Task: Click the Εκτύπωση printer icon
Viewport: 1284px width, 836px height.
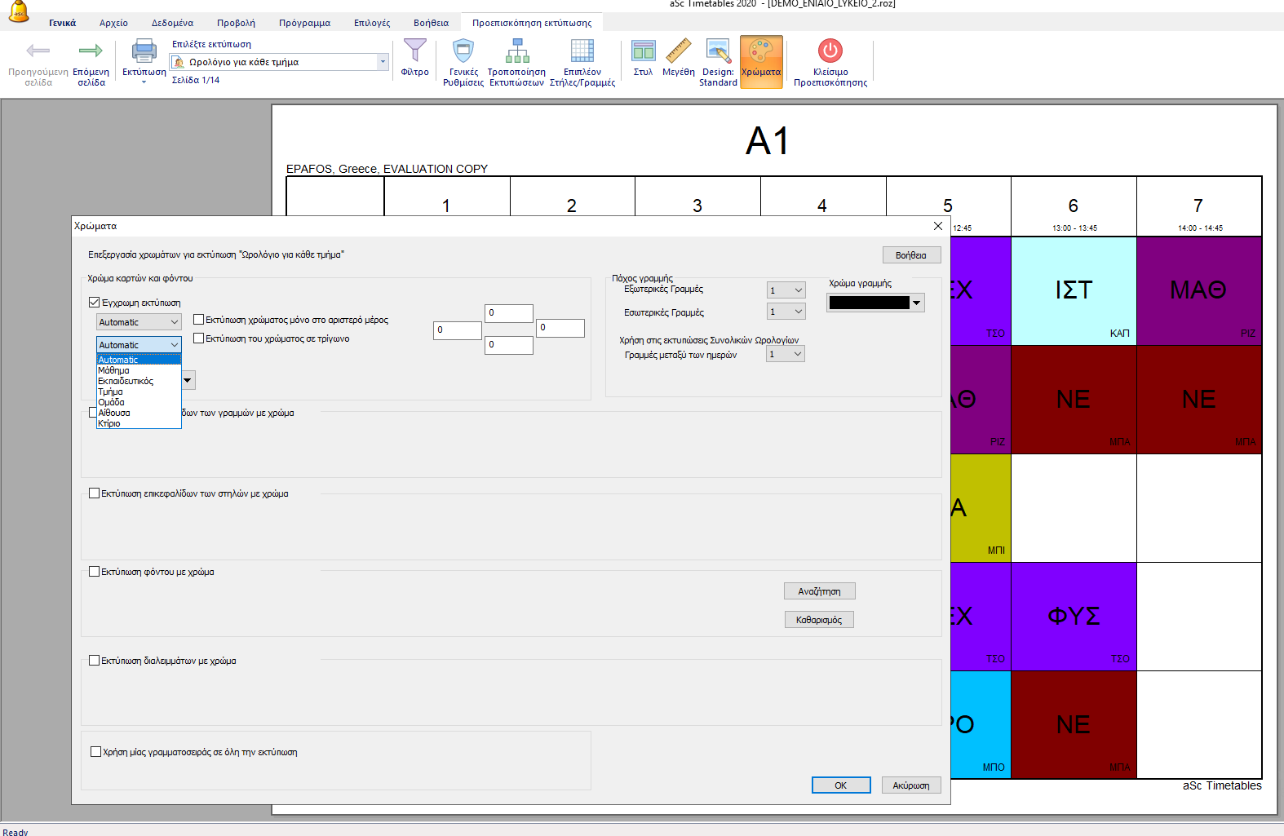Action: (144, 52)
